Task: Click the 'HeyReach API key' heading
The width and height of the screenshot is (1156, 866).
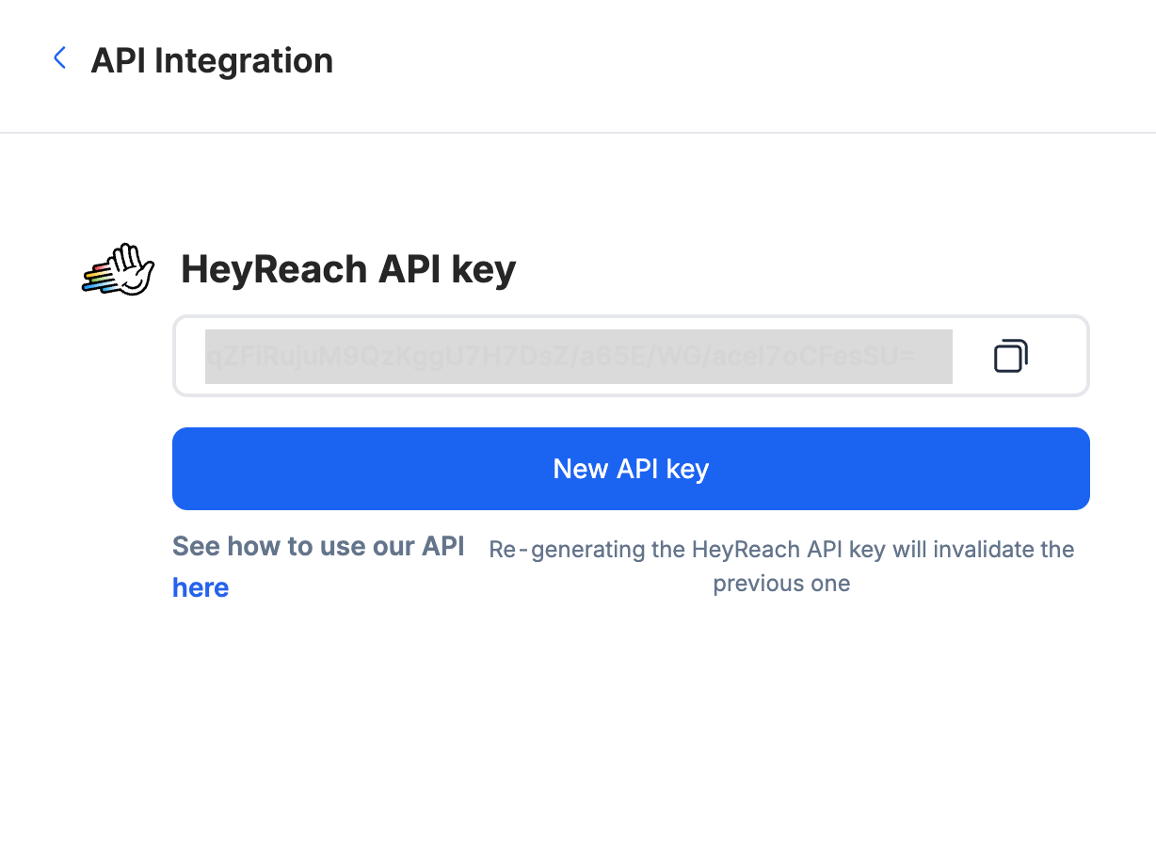Action: click(x=348, y=269)
